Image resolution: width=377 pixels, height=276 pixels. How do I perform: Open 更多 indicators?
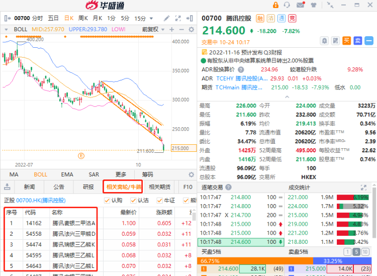pos(121,174)
